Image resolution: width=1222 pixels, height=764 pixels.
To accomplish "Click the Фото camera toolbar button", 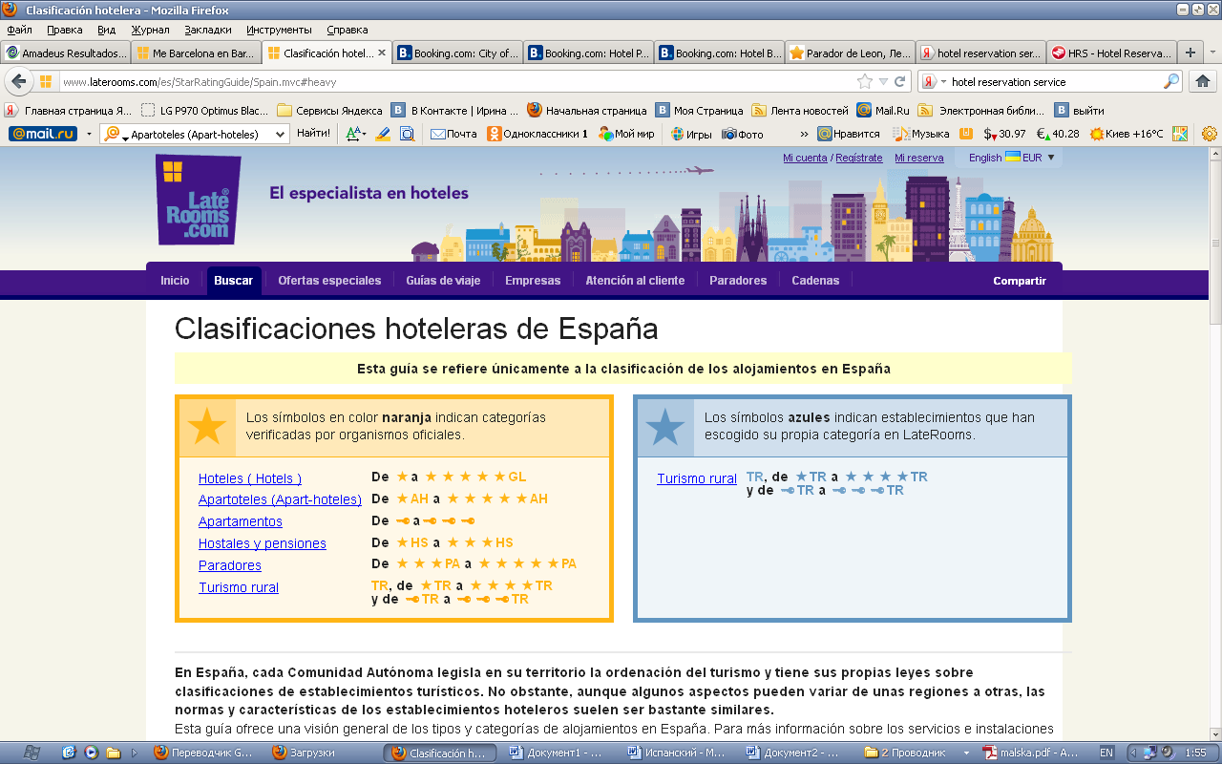I will click(743, 134).
